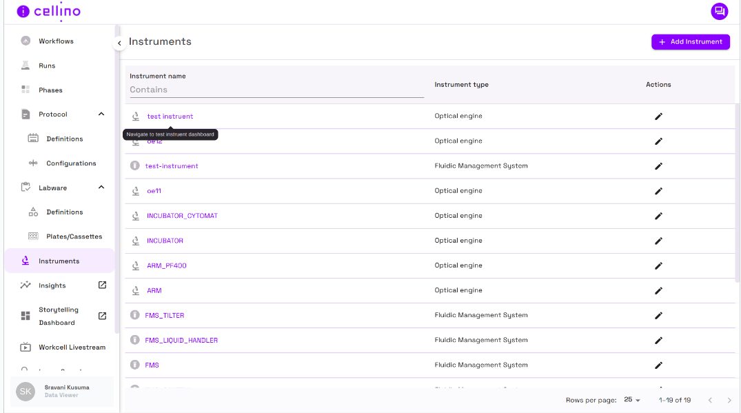Click the Add Instrument button
This screenshot has height=413, width=741.
point(690,42)
